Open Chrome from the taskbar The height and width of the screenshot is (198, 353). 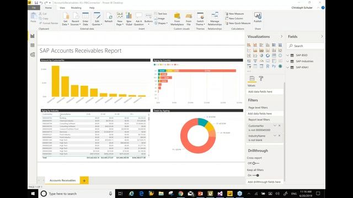(180, 194)
